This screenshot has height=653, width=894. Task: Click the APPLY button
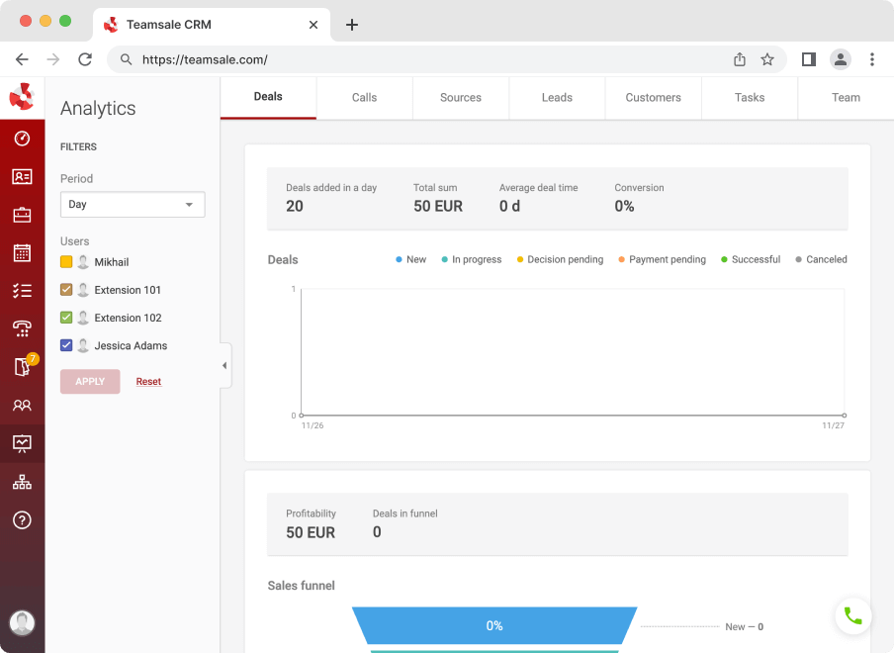point(90,382)
